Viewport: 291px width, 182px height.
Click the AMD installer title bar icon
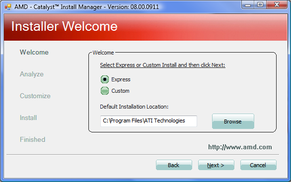pyautogui.click(x=8, y=7)
